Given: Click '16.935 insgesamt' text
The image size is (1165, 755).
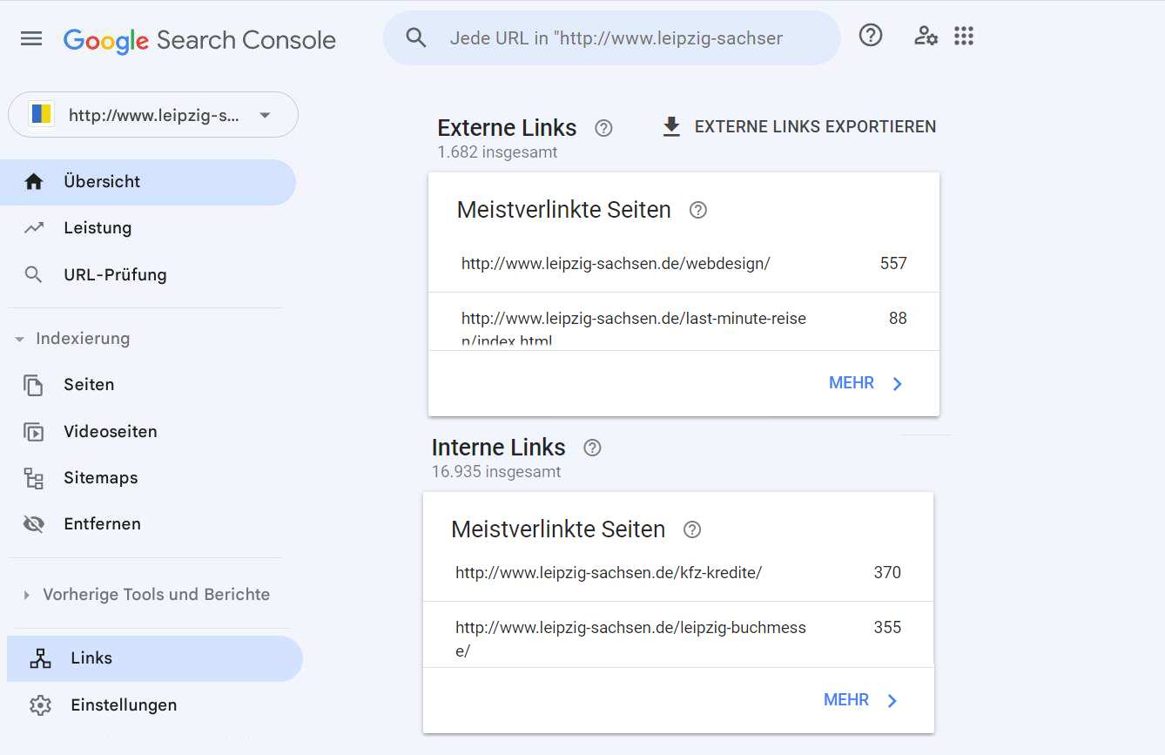Looking at the screenshot, I should [496, 472].
